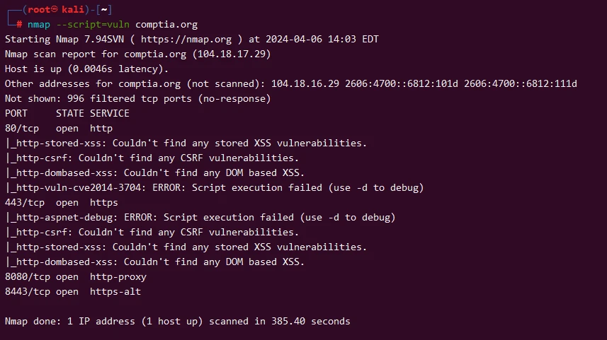Click the 443/tcp port entry
This screenshot has width=607, height=340.
[x=22, y=202]
